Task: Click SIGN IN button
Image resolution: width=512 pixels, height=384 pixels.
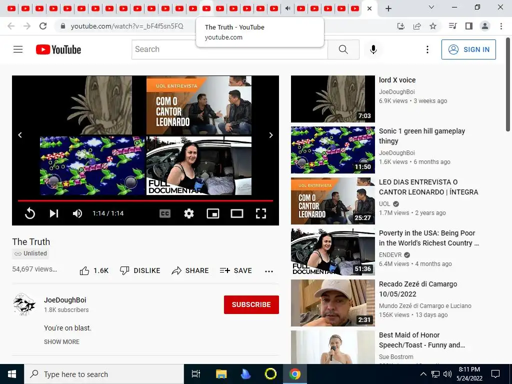Action: [468, 49]
